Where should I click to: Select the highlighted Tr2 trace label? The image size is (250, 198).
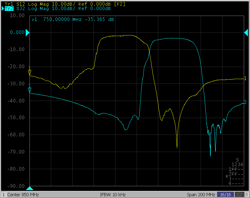tap(9, 9)
